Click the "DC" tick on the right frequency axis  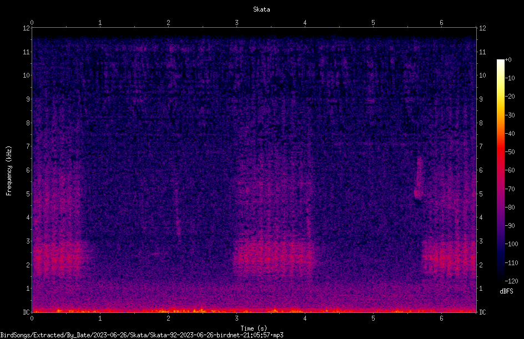[482, 312]
